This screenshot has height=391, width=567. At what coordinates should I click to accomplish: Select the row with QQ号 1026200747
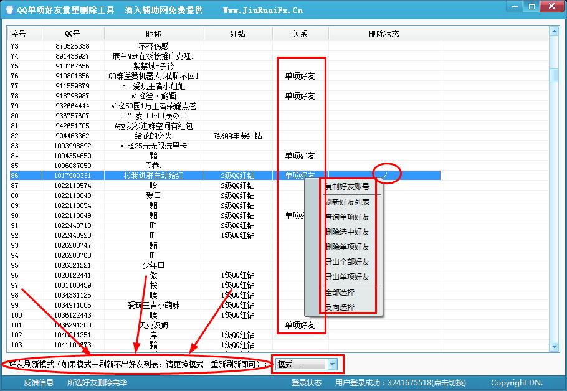pyautogui.click(x=225, y=245)
